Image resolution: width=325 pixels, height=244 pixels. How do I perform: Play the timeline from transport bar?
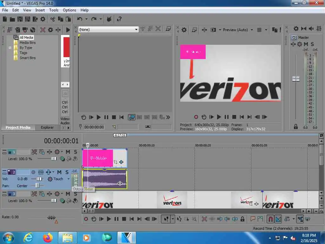click(109, 219)
